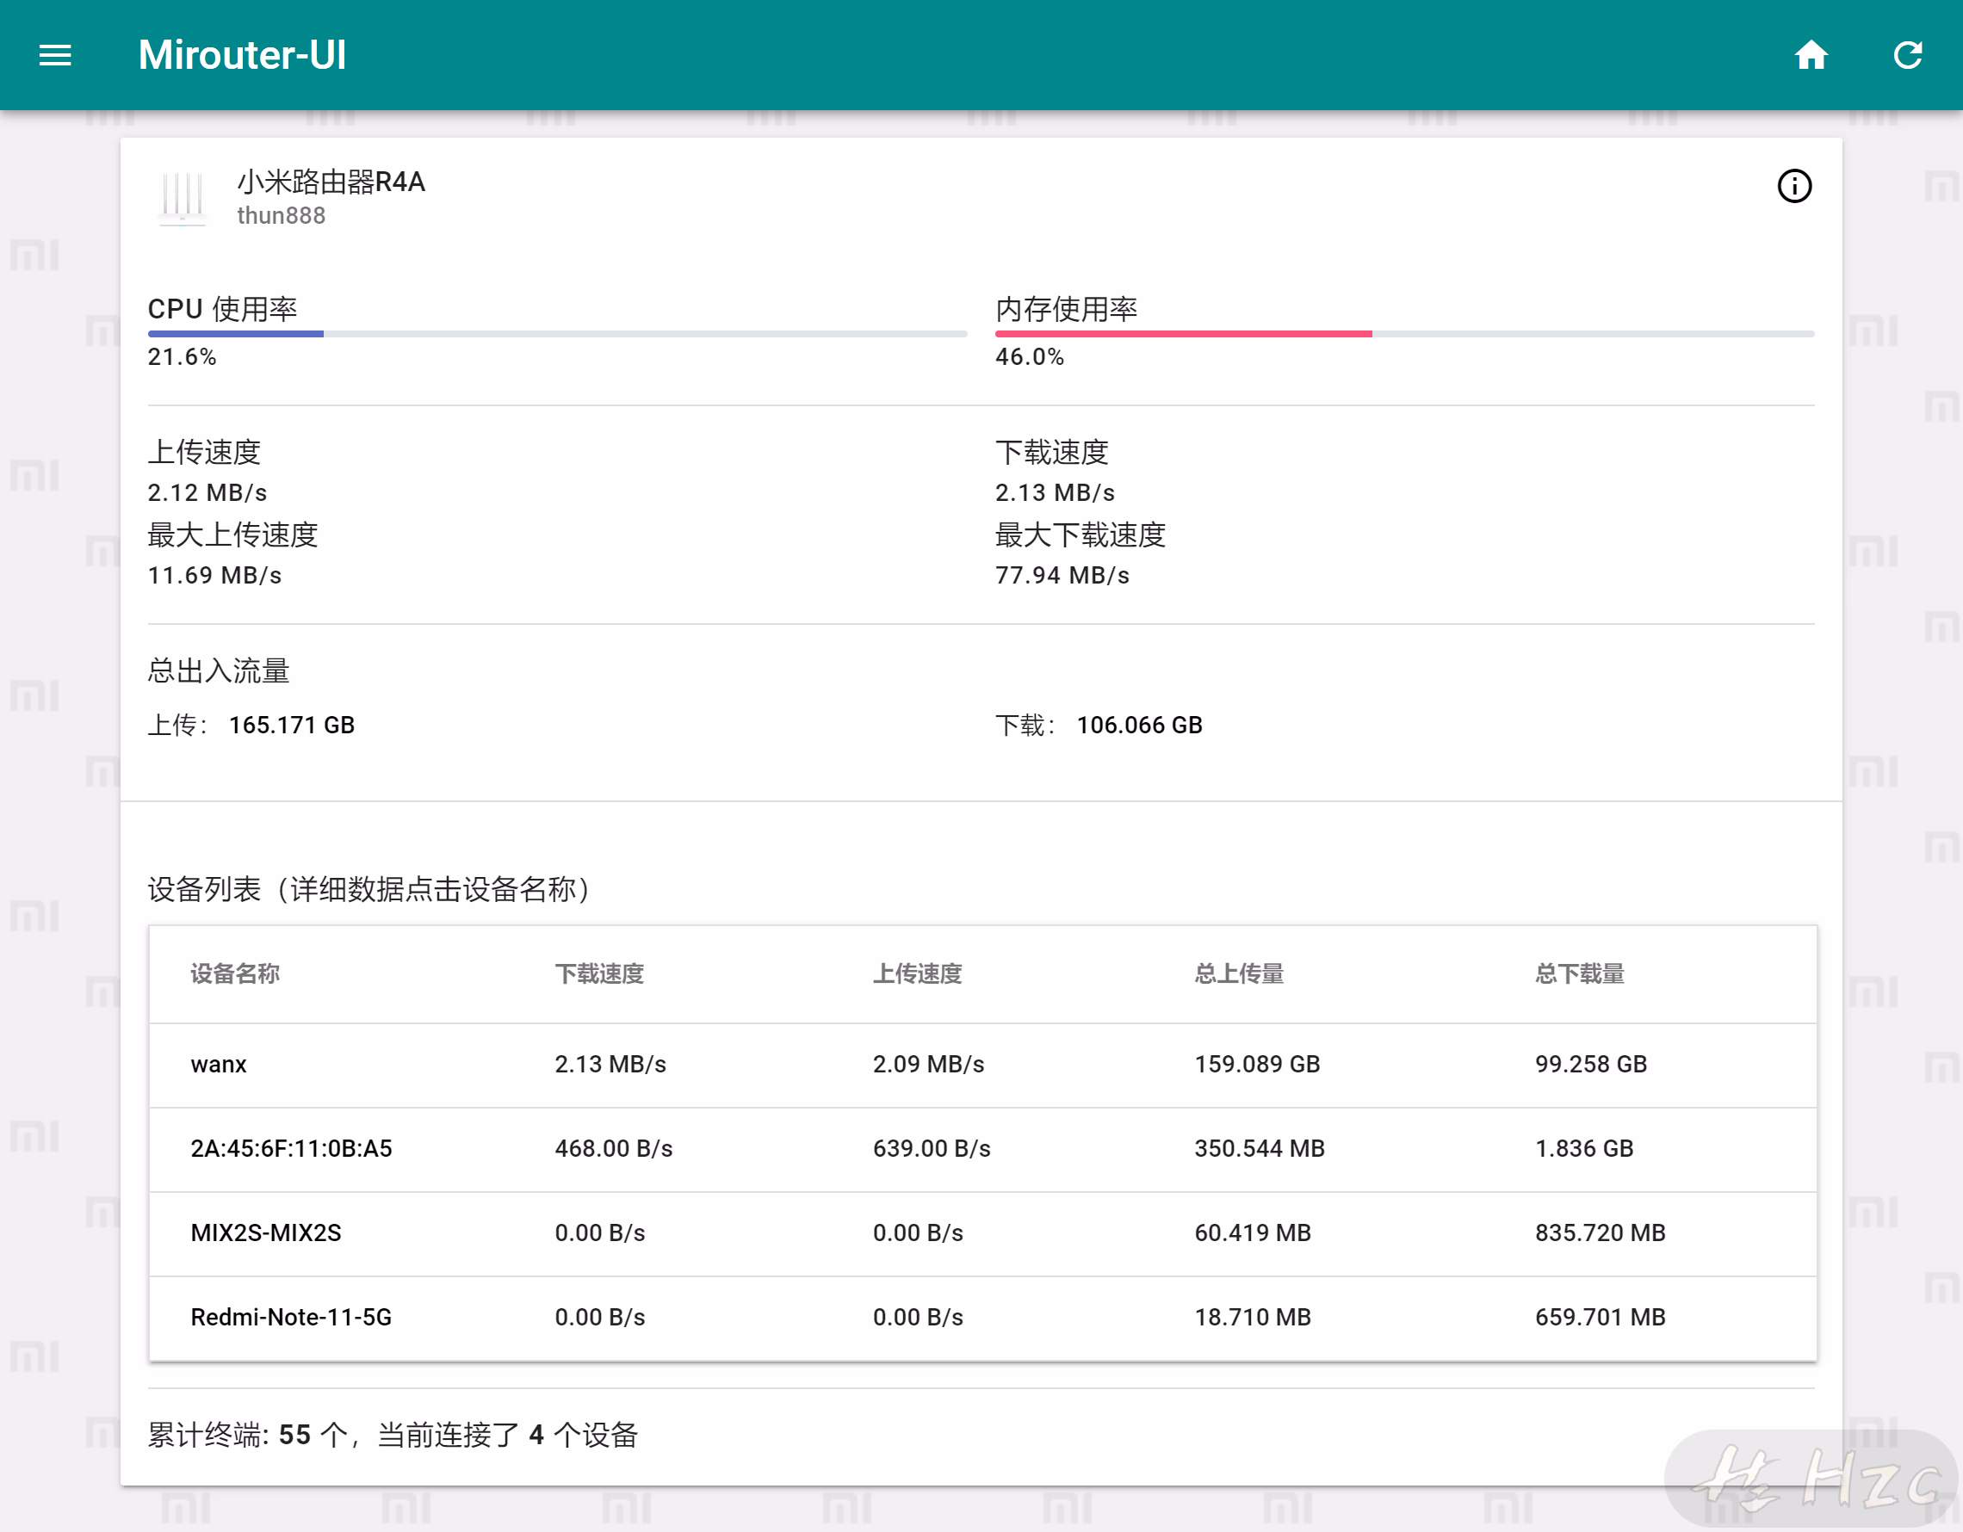The width and height of the screenshot is (1963, 1532).
Task: Click Redmi total upload 18.710 MB
Action: click(x=1253, y=1319)
